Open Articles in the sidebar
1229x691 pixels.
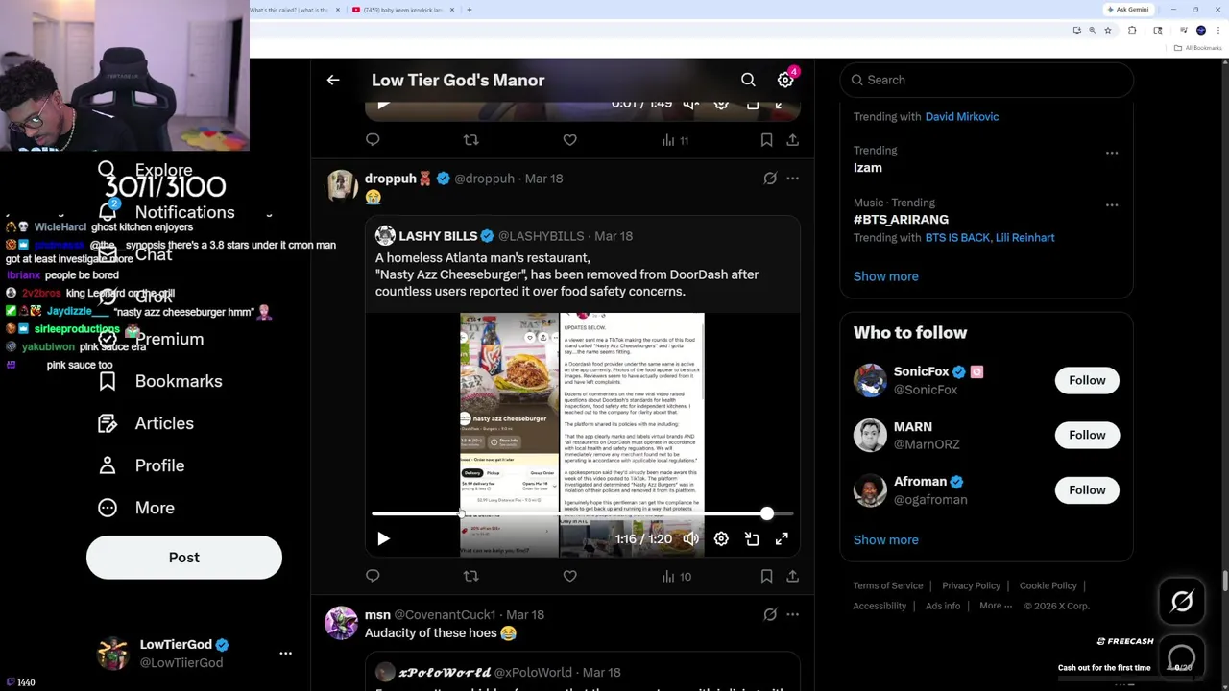tap(146, 424)
